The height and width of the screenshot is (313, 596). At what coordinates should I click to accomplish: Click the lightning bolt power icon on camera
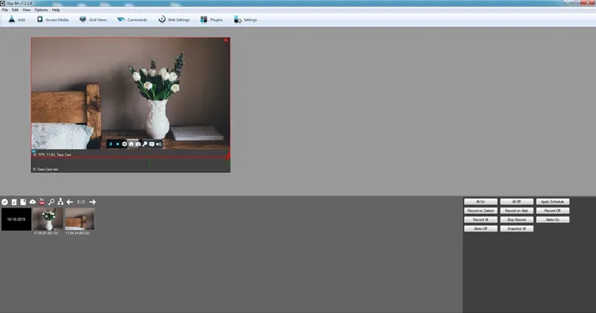pyautogui.click(x=110, y=145)
